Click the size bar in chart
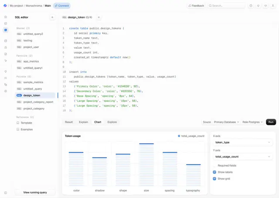The height and width of the screenshot is (198, 279). tap(146, 164)
